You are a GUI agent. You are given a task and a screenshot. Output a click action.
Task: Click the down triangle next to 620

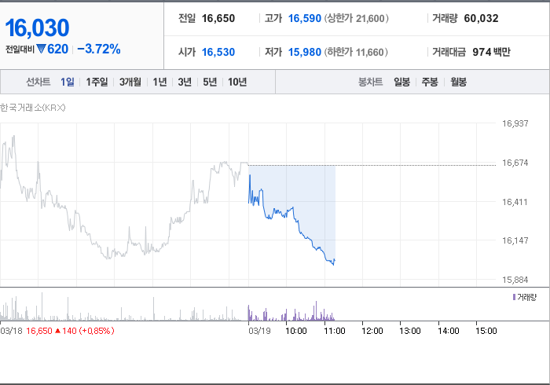(42, 49)
